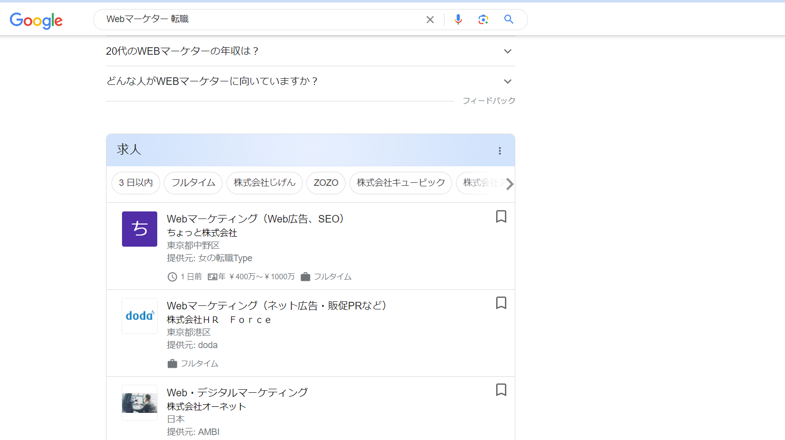Open Google Lens image search
Viewport: 785px width, 440px height.
483,19
